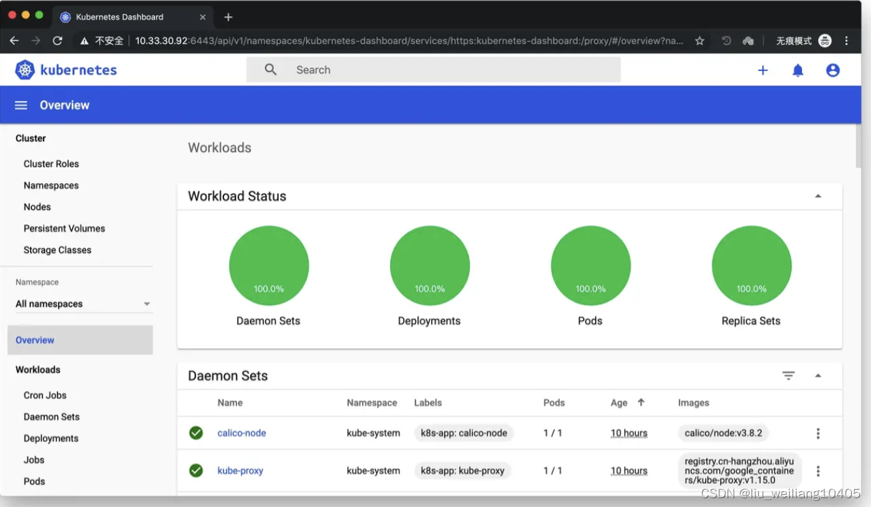
Task: Open notifications bell
Action: [x=798, y=70]
